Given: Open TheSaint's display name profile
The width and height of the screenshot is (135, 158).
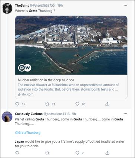Looking at the screenshot, I should click(22, 6).
